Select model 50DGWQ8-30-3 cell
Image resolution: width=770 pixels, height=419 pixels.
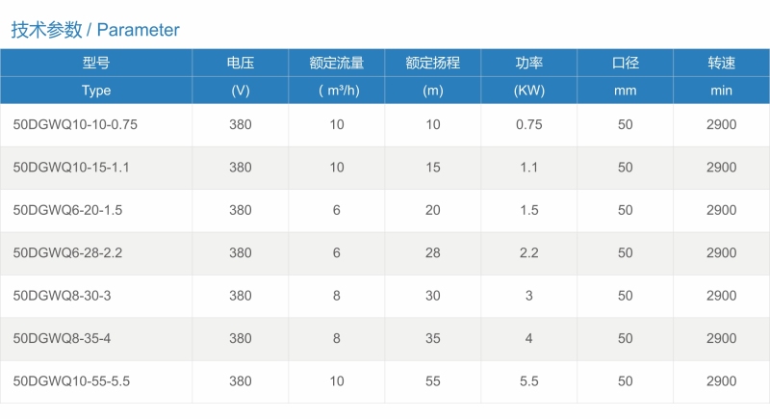96,296
